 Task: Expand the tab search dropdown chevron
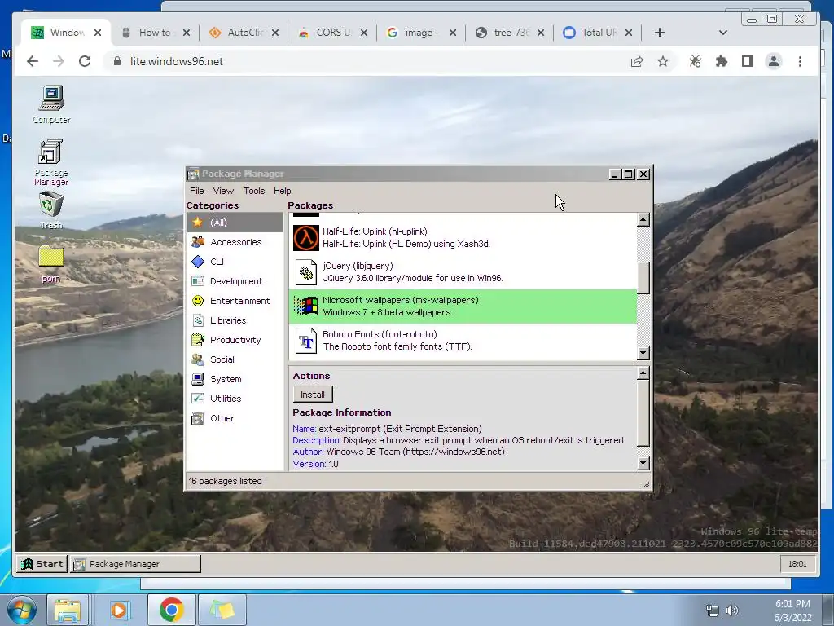pos(723,33)
